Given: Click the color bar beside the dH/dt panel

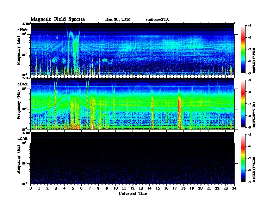Looking at the screenshot, I should click(x=243, y=49).
